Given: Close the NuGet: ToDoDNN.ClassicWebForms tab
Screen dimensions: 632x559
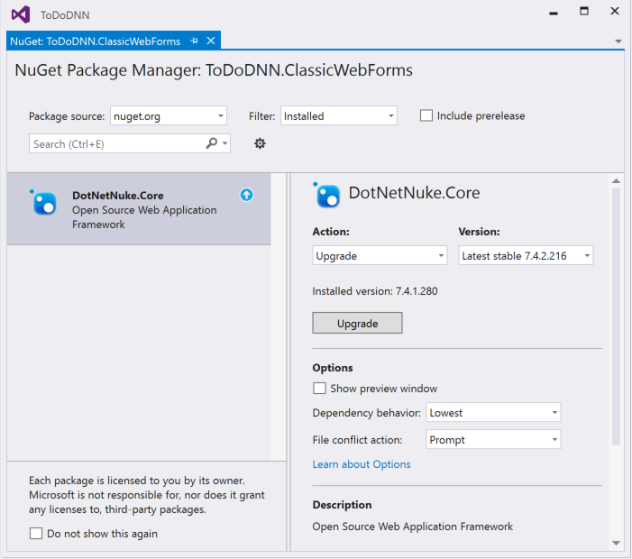Looking at the screenshot, I should pos(211,41).
